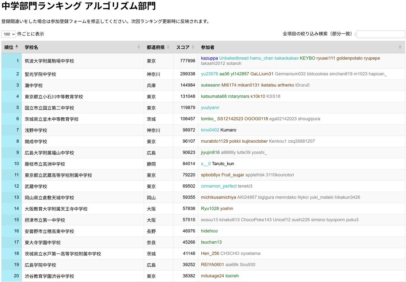Open user hamu_chan profile link
This screenshot has width=406, height=282.
(262, 58)
